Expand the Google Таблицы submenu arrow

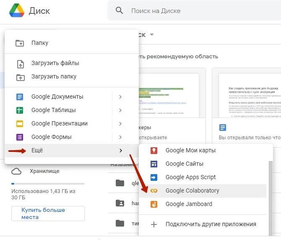120,110
